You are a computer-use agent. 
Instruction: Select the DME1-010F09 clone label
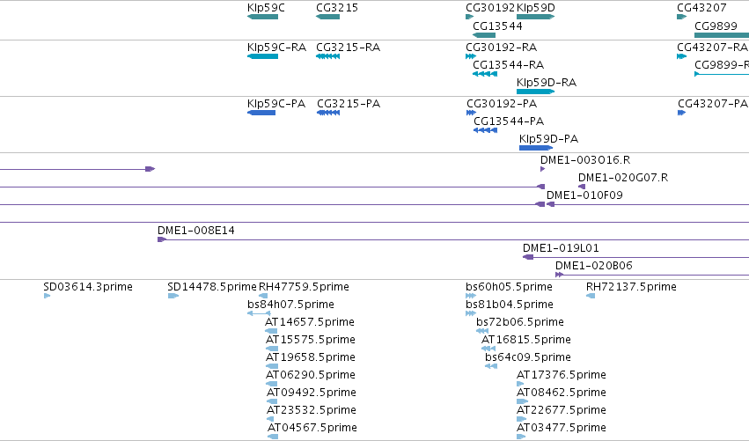click(x=584, y=195)
